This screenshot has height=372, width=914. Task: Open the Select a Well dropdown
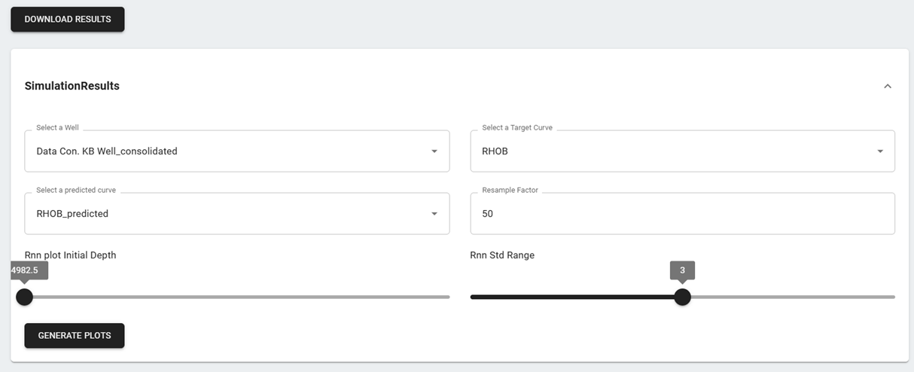(226, 151)
